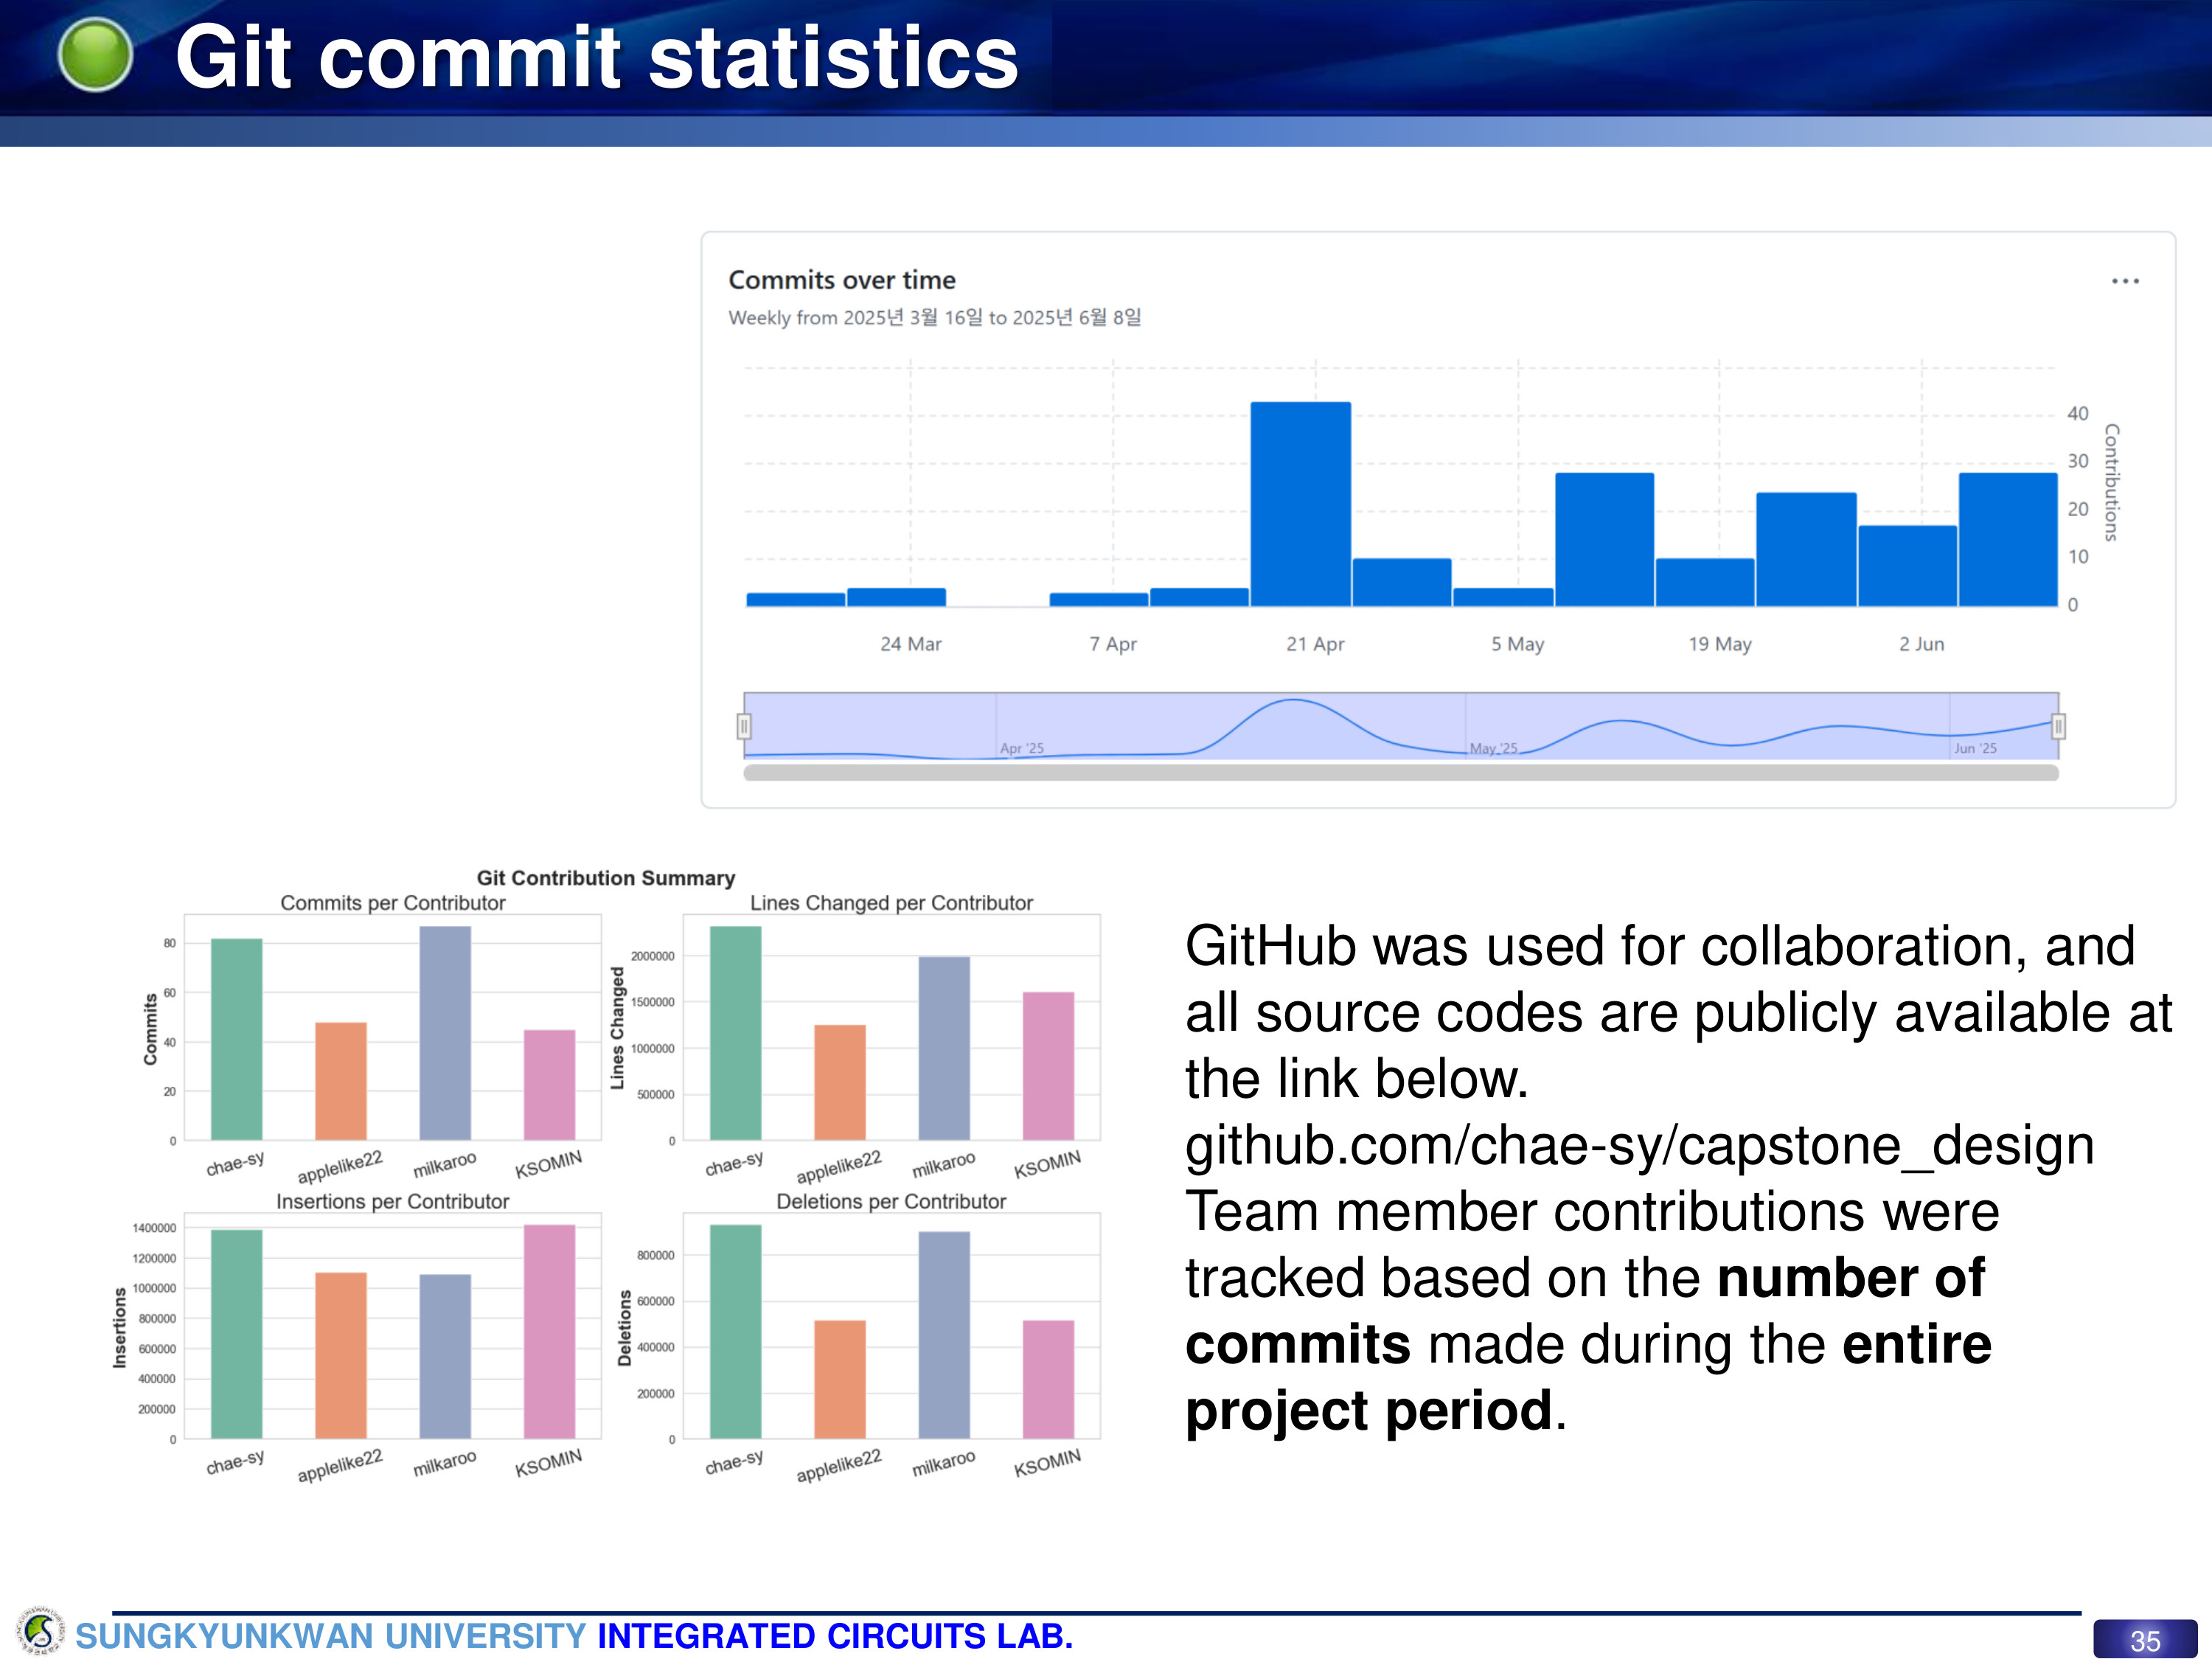Click the 'Git commit statistics' slide title
The width and height of the screenshot is (2212, 1659).
pos(597,58)
